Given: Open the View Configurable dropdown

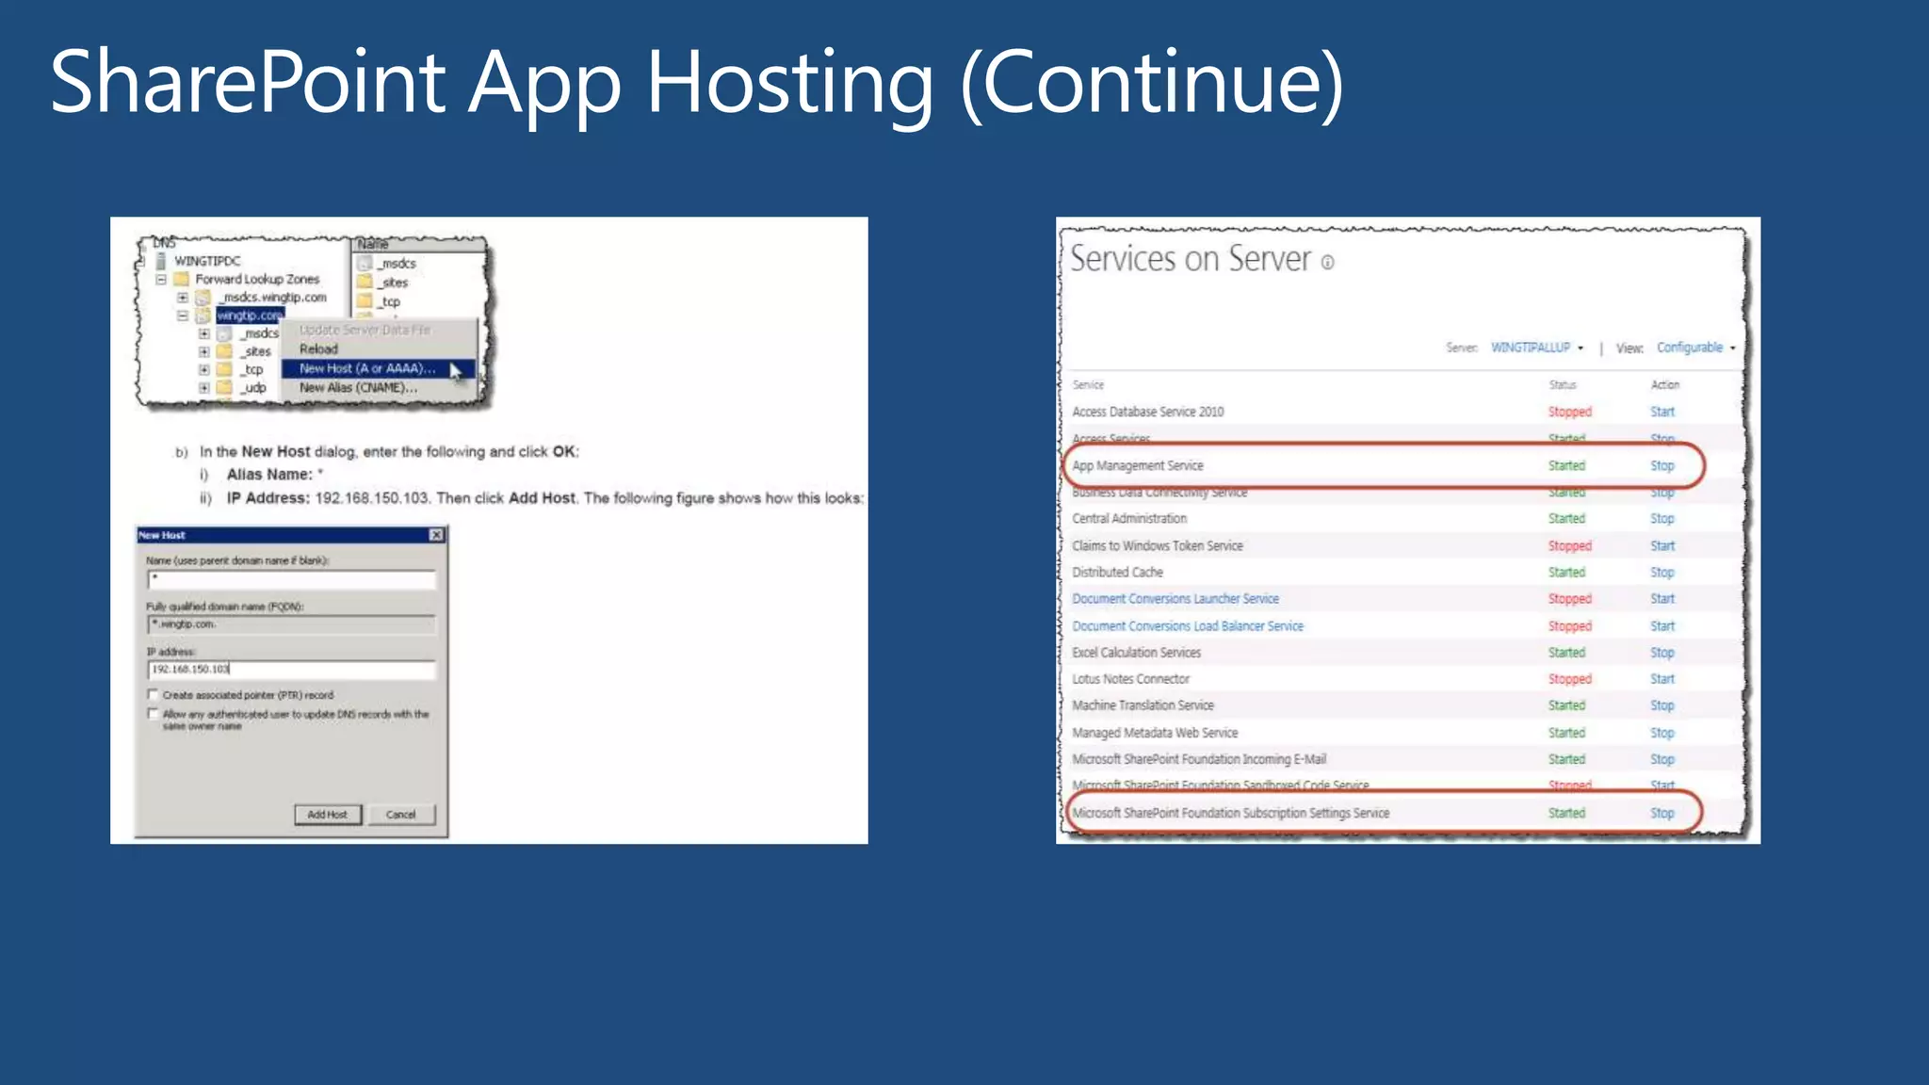Looking at the screenshot, I should click(1695, 348).
